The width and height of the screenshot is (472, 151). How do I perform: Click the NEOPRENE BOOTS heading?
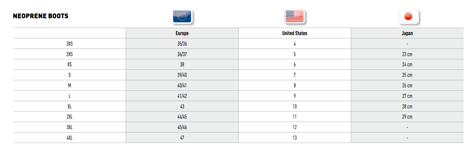click(x=41, y=16)
